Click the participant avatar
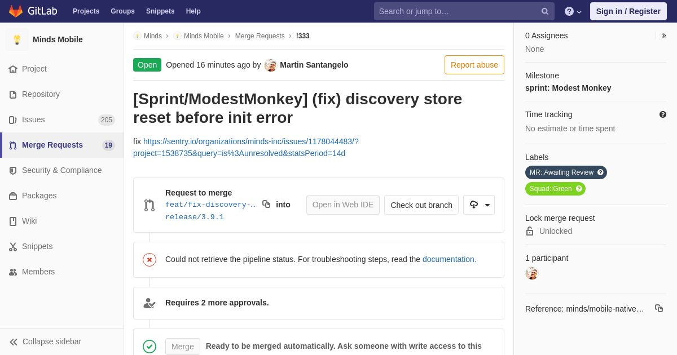Screen dimensions: 677x355 [532, 273]
